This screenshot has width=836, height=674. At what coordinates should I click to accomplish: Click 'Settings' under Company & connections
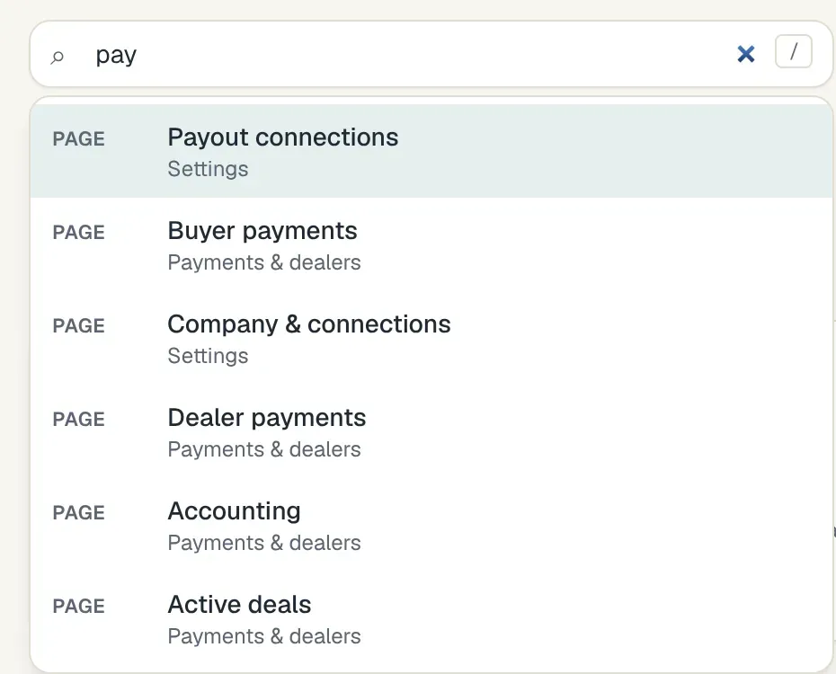pos(208,356)
